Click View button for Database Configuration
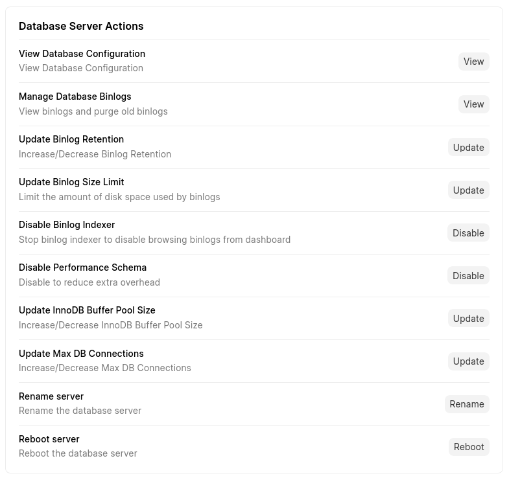 pyautogui.click(x=473, y=62)
